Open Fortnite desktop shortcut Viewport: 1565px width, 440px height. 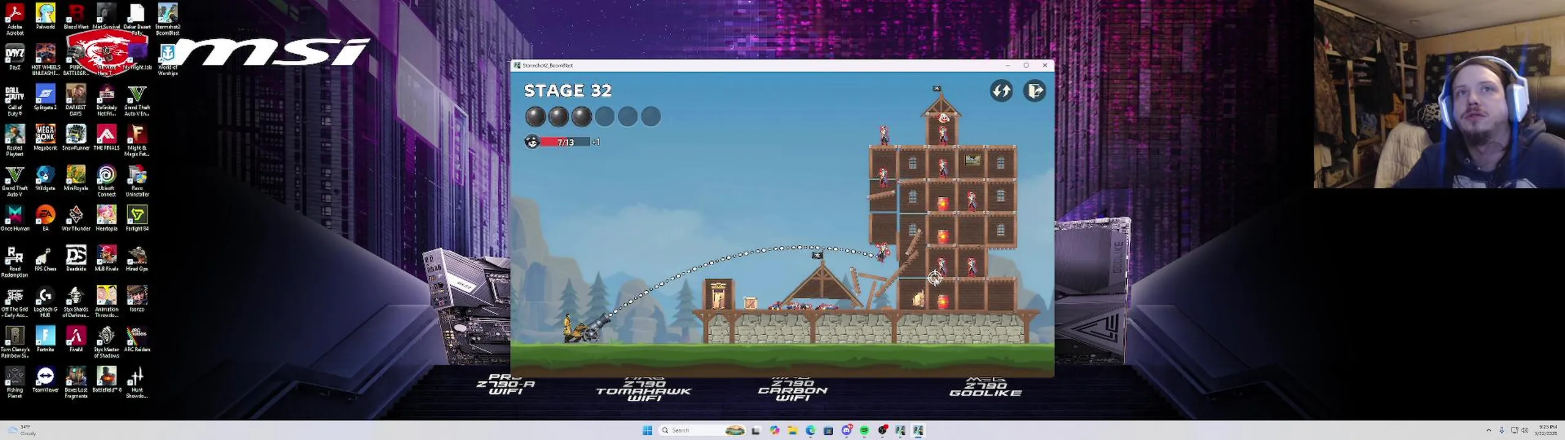(x=45, y=339)
